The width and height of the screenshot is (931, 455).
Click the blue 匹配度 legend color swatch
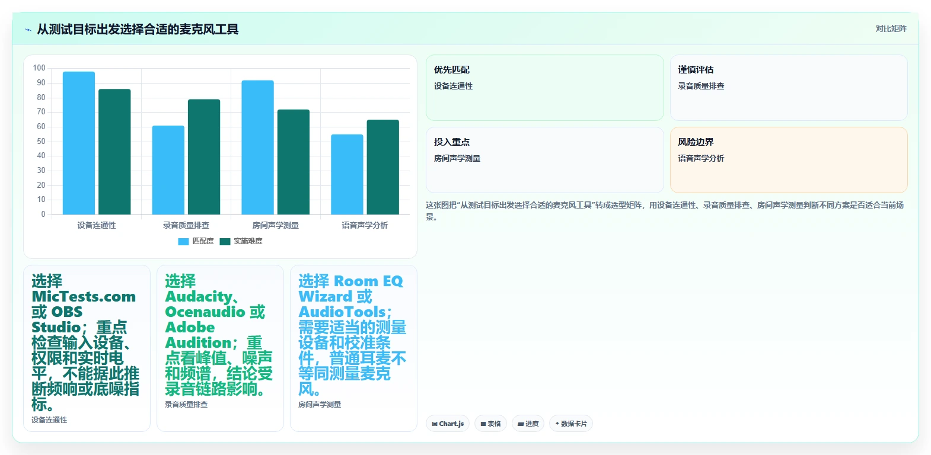click(x=183, y=241)
